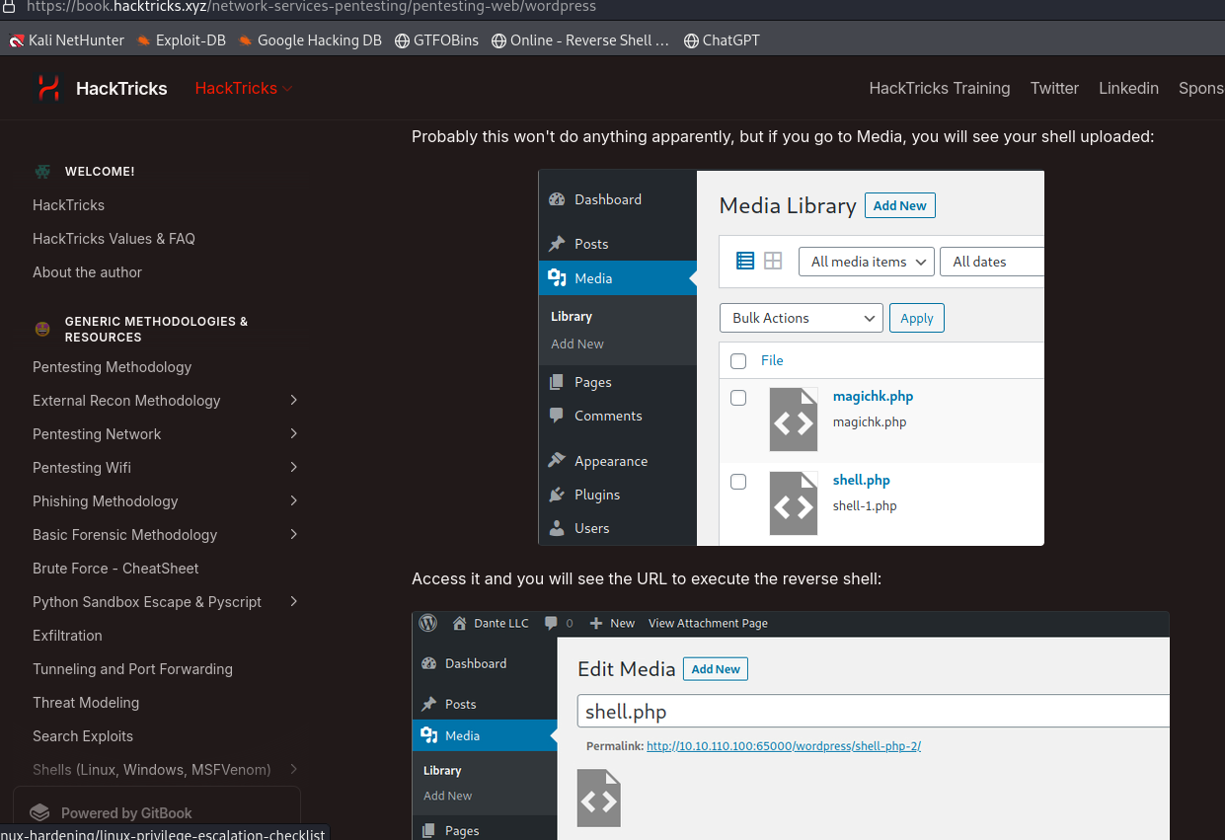Toggle the select-all File checkbox
This screenshot has width=1225, height=840.
click(738, 361)
